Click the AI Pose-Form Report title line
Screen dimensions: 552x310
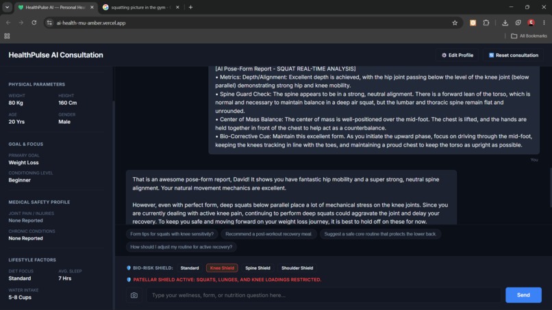(x=286, y=68)
